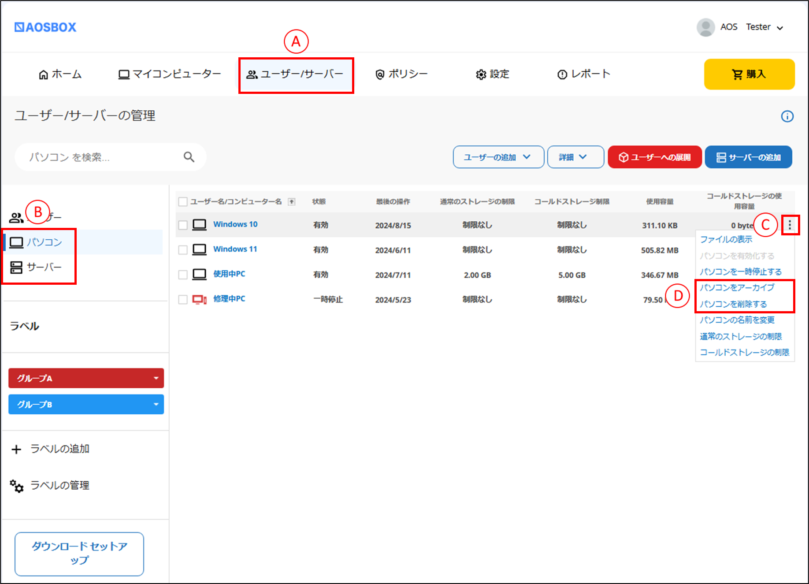Click ダウンロードセットアップ button

pos(79,554)
